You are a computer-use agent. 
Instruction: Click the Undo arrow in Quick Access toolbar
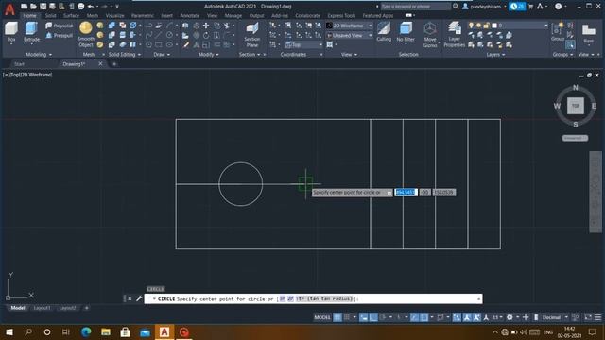pyautogui.click(x=91, y=7)
